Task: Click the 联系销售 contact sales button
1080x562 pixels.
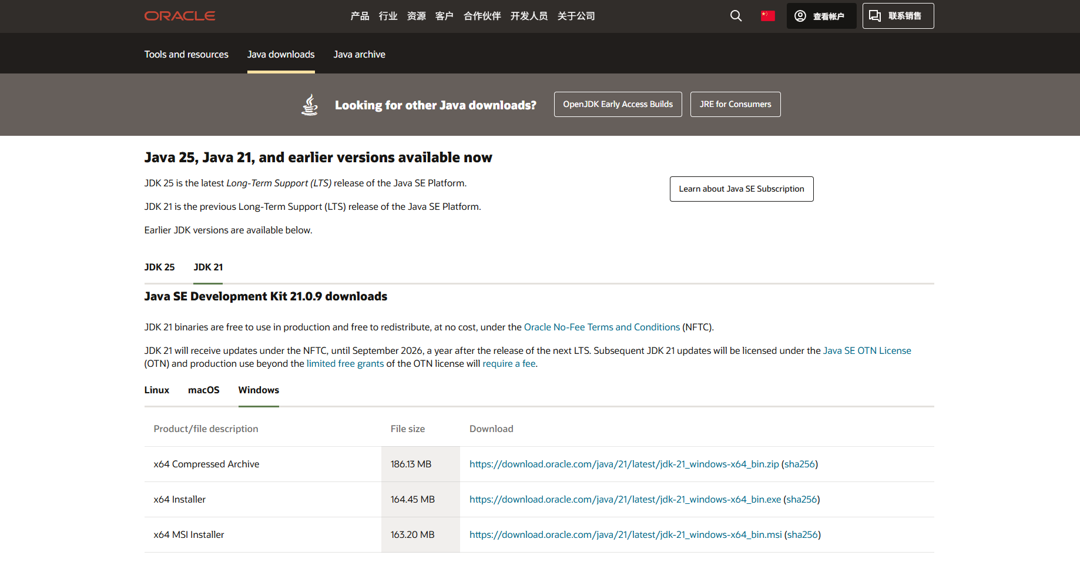Action: [x=897, y=16]
